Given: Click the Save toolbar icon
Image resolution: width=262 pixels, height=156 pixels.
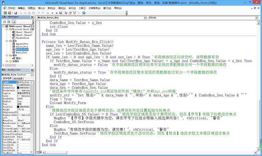Looking at the screenshot, I should pyautogui.click(x=16, y=13).
